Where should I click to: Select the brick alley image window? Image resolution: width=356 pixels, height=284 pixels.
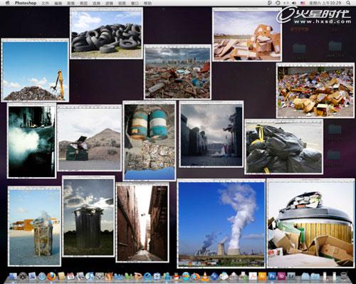pos(142,222)
